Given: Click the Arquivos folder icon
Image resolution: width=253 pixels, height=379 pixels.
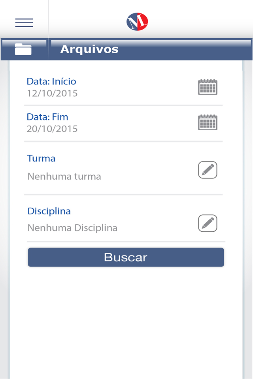Looking at the screenshot, I should click(x=23, y=49).
